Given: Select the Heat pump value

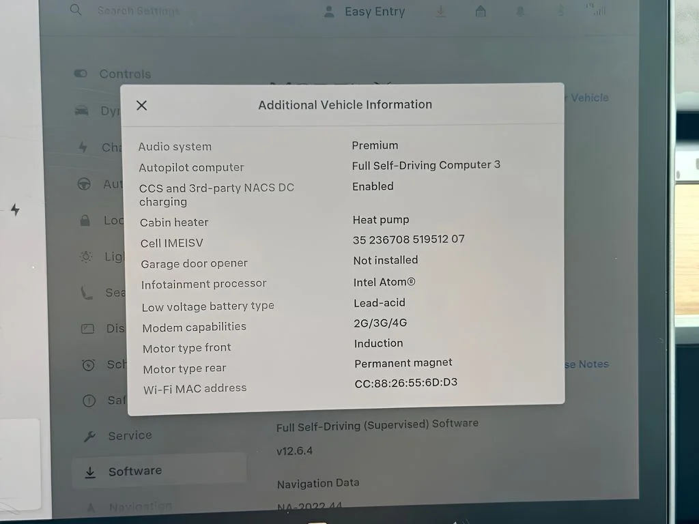Looking at the screenshot, I should pyautogui.click(x=381, y=220).
